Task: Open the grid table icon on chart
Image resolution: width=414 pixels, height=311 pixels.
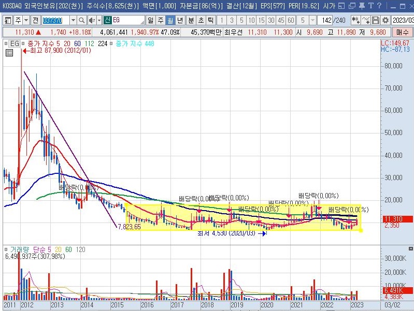Action: [x=9, y=53]
